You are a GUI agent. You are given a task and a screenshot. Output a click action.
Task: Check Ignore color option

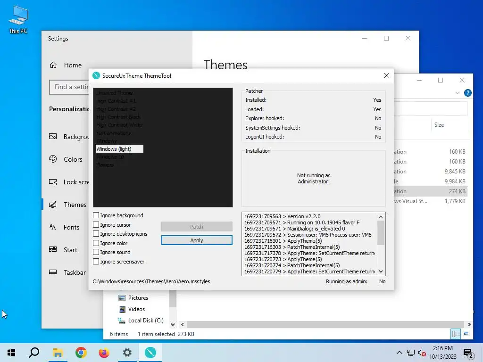click(x=96, y=243)
